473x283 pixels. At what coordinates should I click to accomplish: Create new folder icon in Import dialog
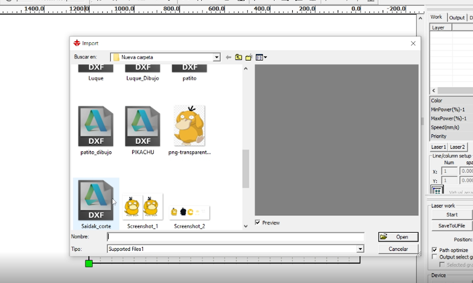pyautogui.click(x=249, y=57)
